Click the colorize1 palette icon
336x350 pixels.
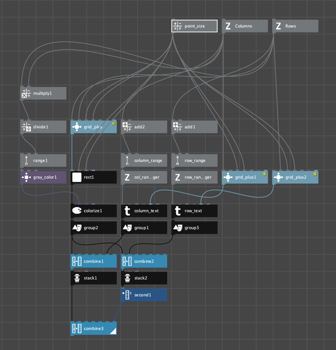coord(77,211)
